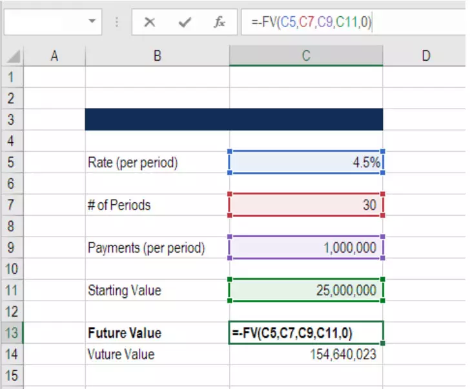Image resolution: width=470 pixels, height=389 pixels.
Task: Click the '# of Periods' label cell
Action: coord(158,205)
